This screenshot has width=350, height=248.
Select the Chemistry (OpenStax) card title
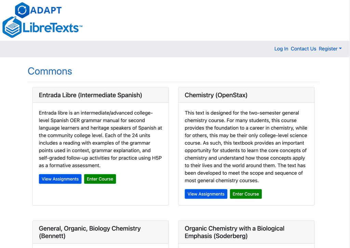coord(216,95)
